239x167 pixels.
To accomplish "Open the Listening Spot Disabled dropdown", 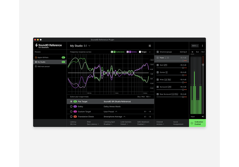I will pyautogui.click(x=109, y=123).
